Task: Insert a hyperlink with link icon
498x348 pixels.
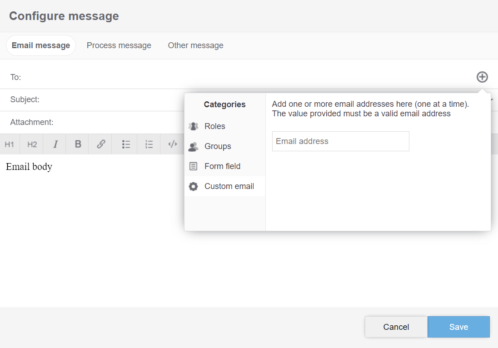Action: click(101, 144)
